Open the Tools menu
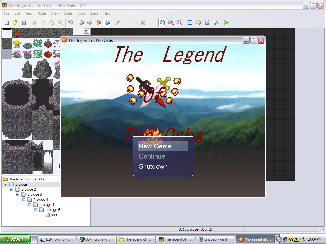This screenshot has width=326, height=244. pyautogui.click(x=81, y=13)
